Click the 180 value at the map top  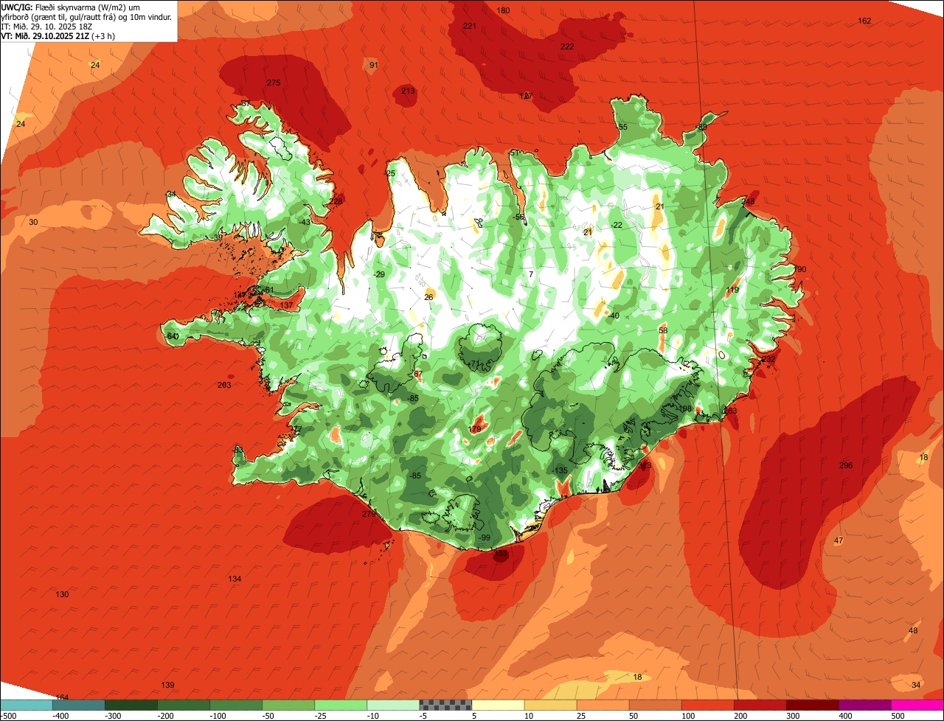click(x=504, y=10)
